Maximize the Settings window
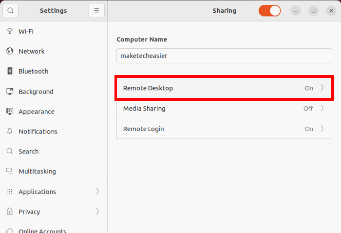Viewport: 341px width, 233px height. point(314,11)
